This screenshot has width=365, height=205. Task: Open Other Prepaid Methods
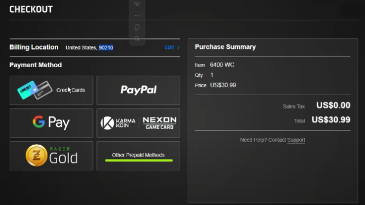tap(138, 155)
